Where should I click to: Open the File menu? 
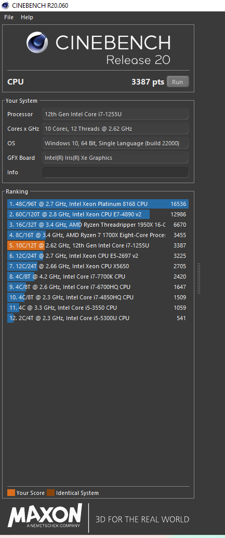[x=9, y=17]
